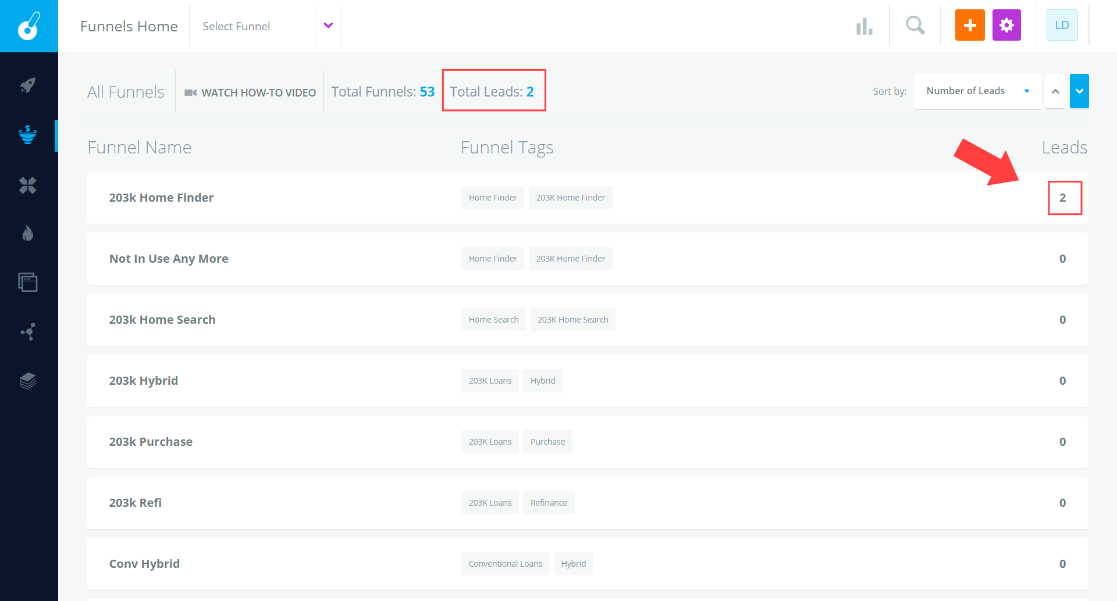Click Home Finder tag in Not In Use row
The height and width of the screenshot is (601, 1117).
pyautogui.click(x=493, y=259)
